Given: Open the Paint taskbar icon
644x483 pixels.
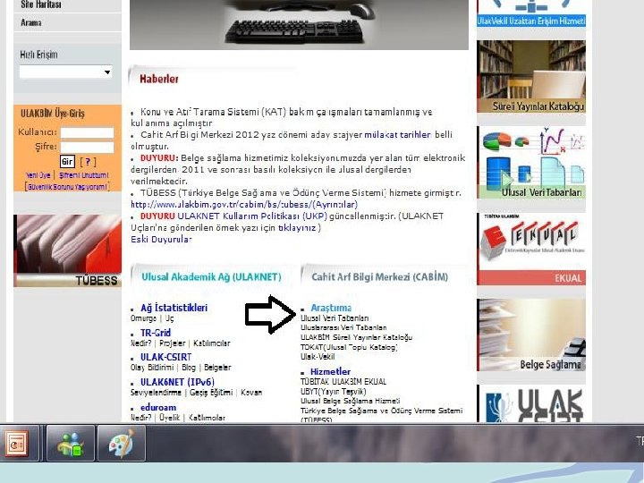Looking at the screenshot, I should coord(122,444).
